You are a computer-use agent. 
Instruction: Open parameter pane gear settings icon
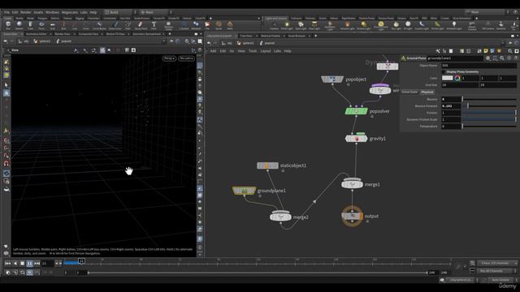pyautogui.click(x=487, y=58)
